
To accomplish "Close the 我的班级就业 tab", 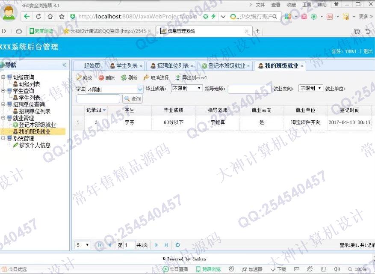I will pyautogui.click(x=302, y=66).
